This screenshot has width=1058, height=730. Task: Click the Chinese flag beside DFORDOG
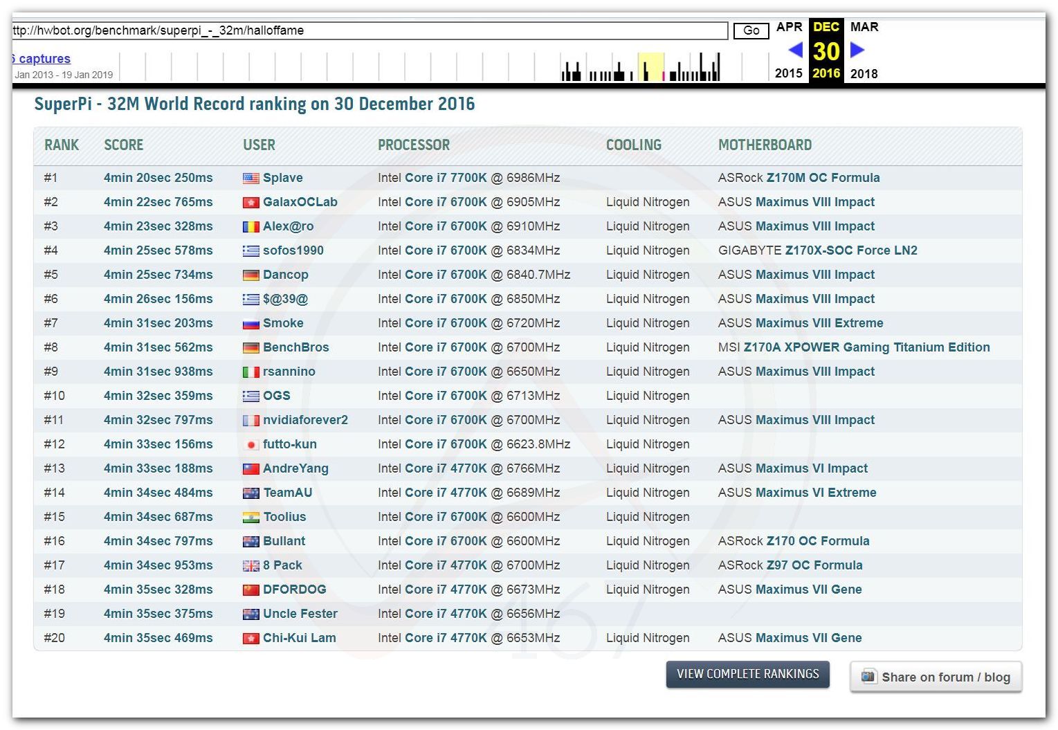coord(251,590)
